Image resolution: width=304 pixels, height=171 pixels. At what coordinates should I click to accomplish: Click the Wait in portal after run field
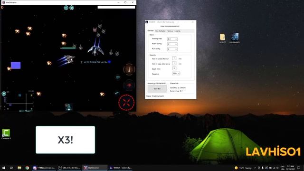tap(174, 58)
